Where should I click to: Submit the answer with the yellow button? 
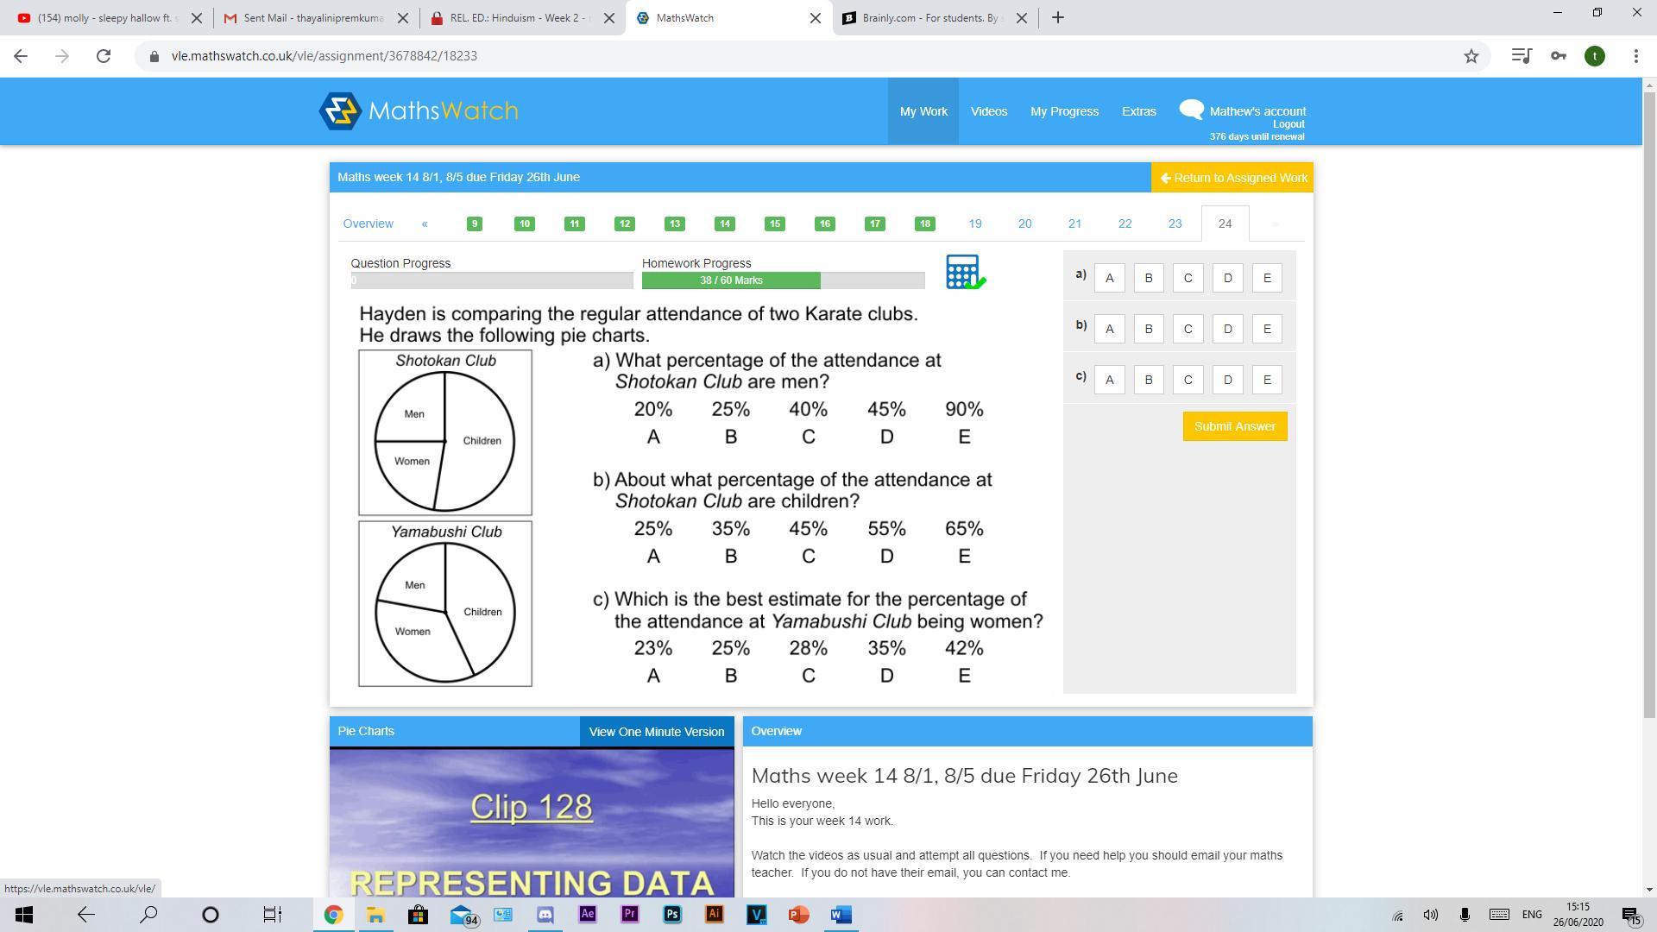1234,426
